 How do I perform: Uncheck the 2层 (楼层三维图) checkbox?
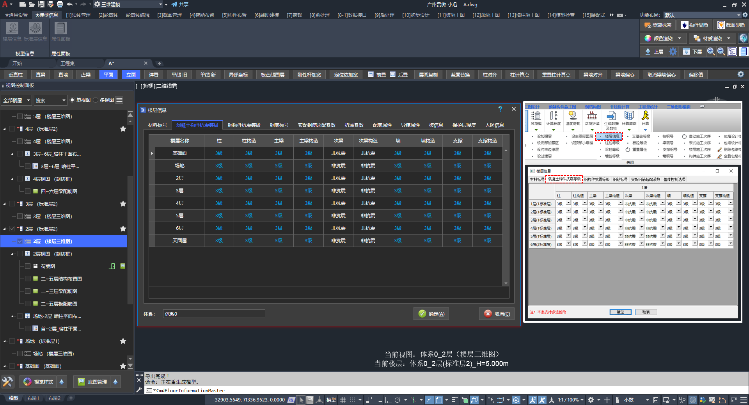click(20, 241)
